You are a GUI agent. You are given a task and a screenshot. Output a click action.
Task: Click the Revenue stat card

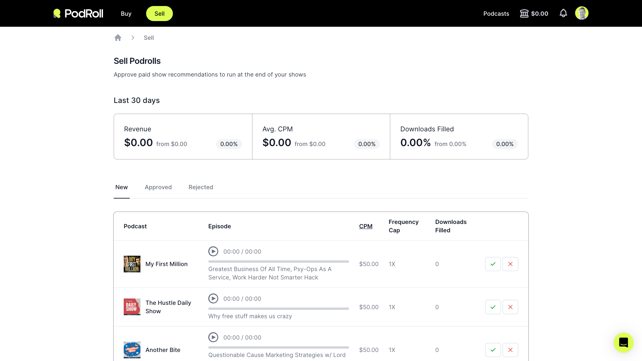point(183,136)
